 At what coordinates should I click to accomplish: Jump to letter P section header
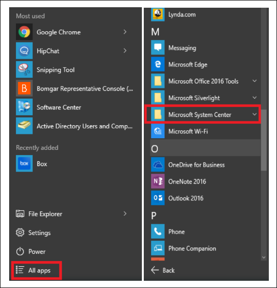click(x=154, y=215)
